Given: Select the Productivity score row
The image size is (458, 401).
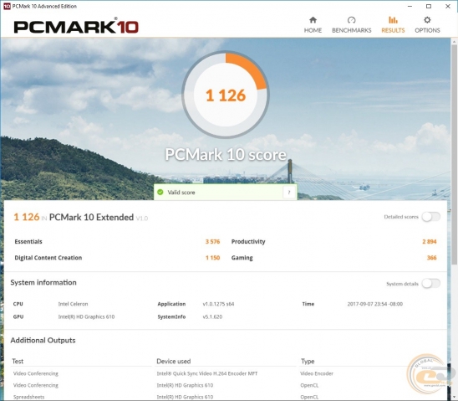Looking at the screenshot, I should (333, 242).
